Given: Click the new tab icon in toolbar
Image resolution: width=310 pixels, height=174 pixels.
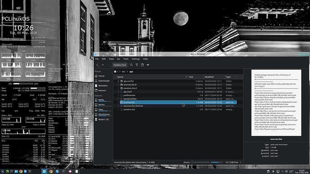Looking at the screenshot, I should (142, 65).
